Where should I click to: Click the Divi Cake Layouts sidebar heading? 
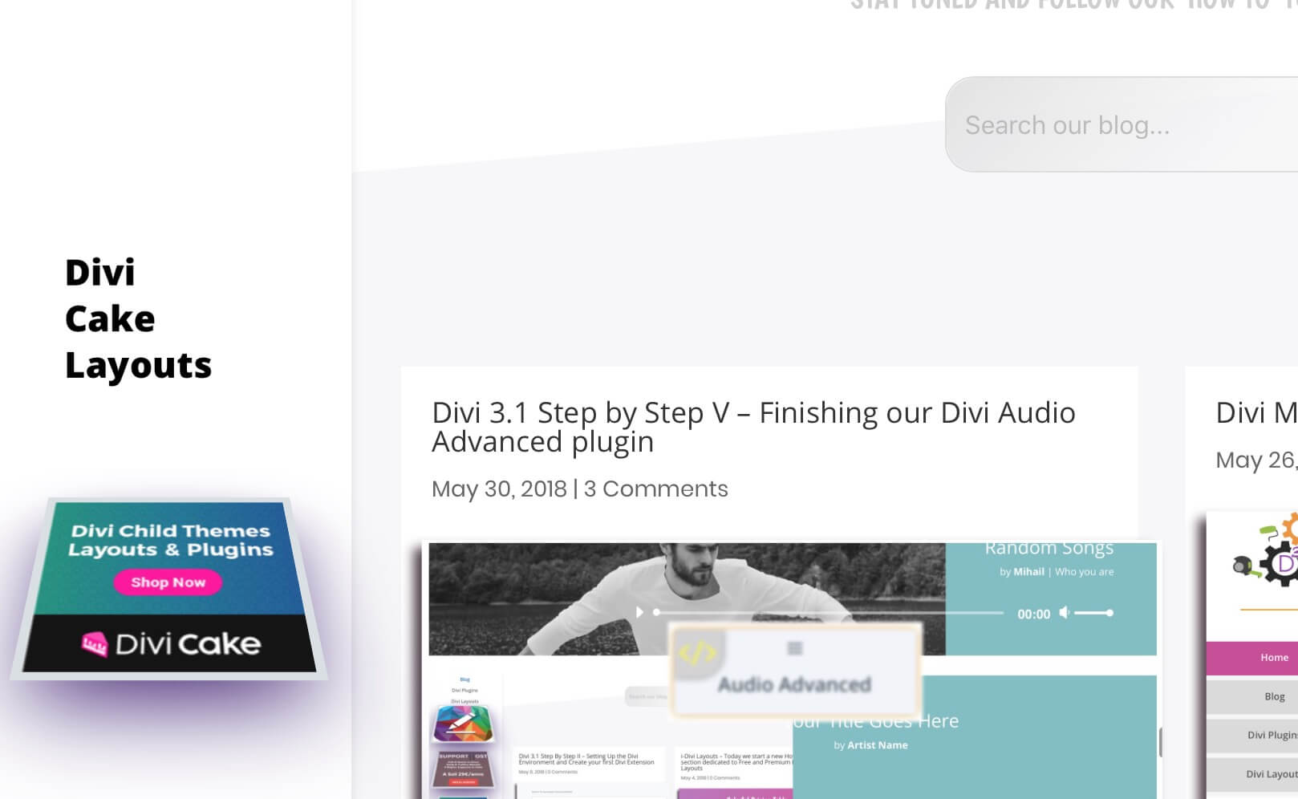coord(138,319)
